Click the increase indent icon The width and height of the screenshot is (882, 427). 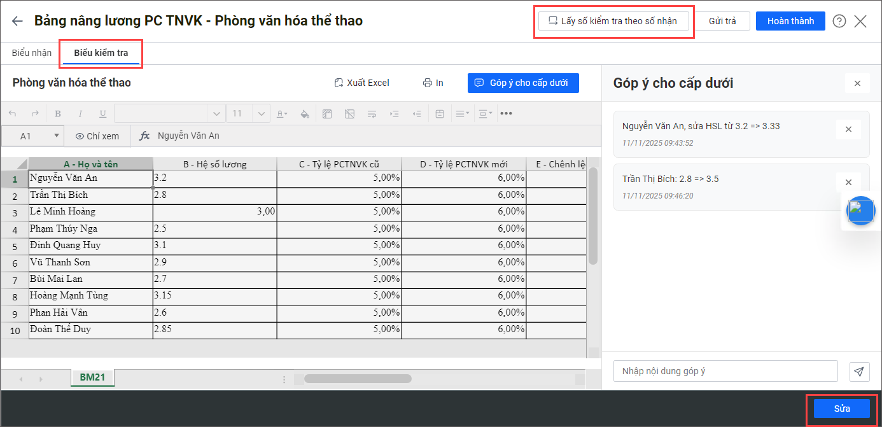(x=394, y=114)
